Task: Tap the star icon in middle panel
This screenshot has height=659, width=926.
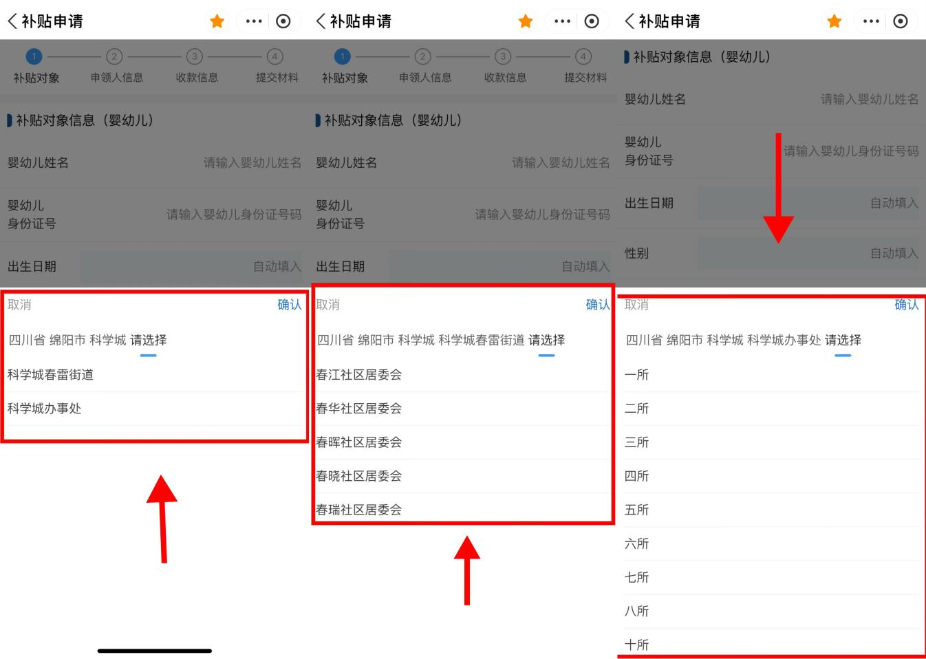Action: pyautogui.click(x=526, y=21)
